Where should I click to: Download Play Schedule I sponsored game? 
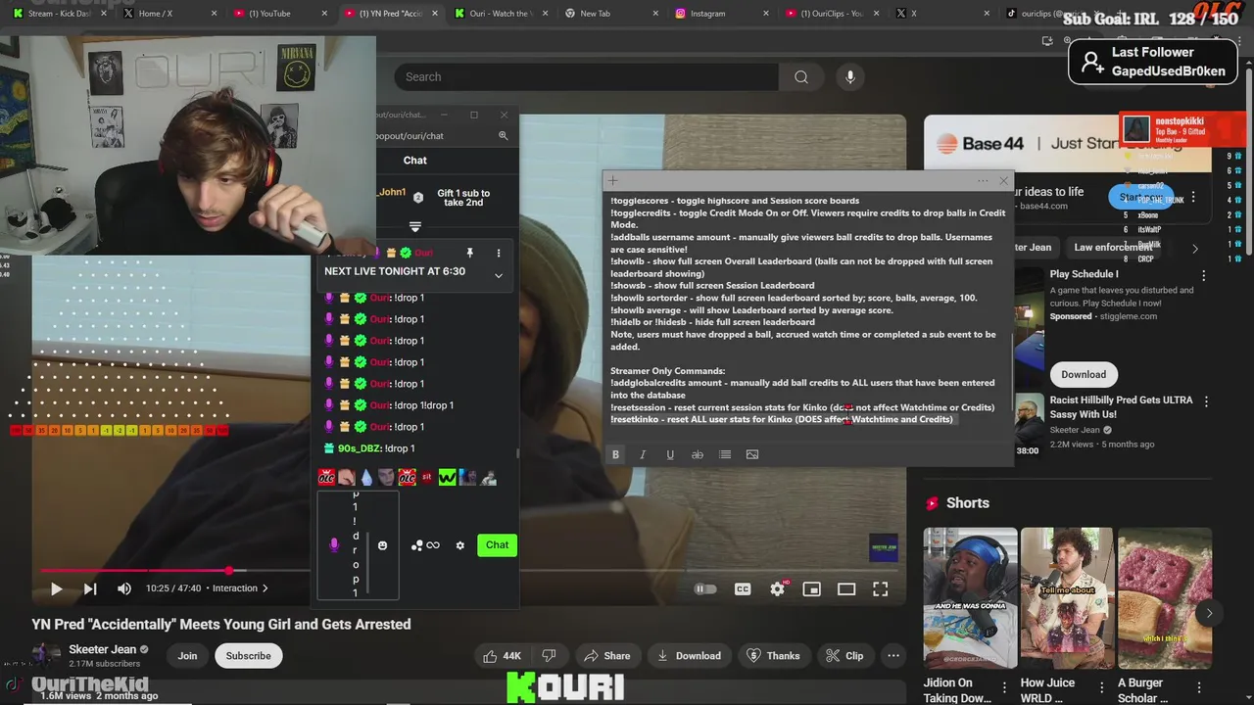1083,374
